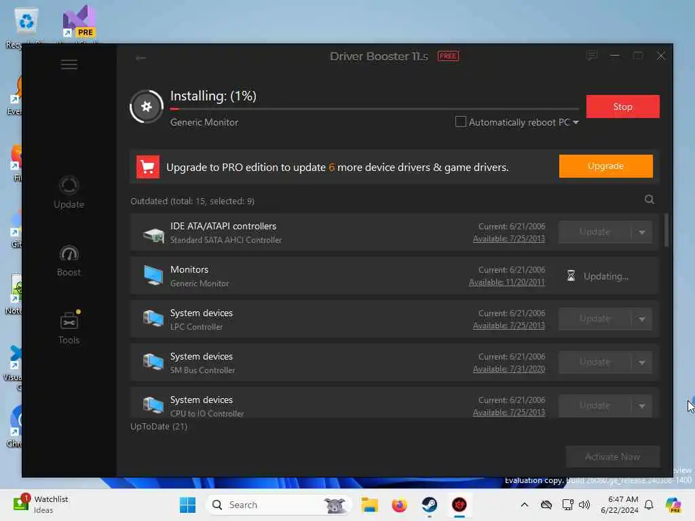Open volume control in system tray

[x=584, y=505]
